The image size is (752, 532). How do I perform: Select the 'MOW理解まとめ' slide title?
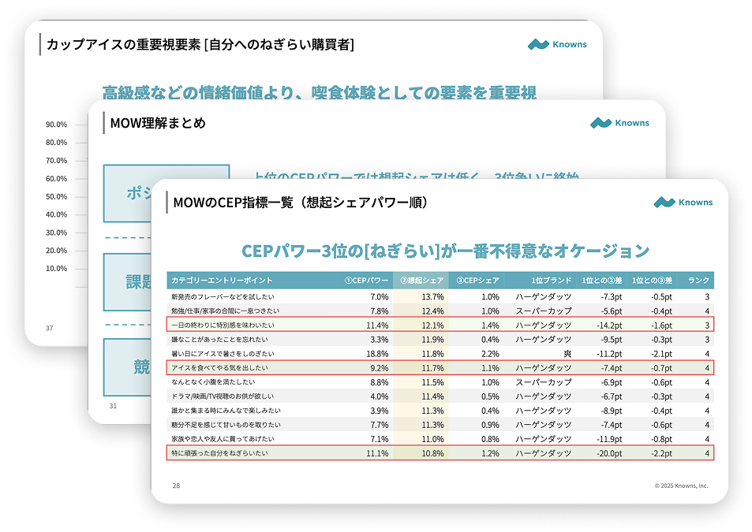[x=158, y=123]
